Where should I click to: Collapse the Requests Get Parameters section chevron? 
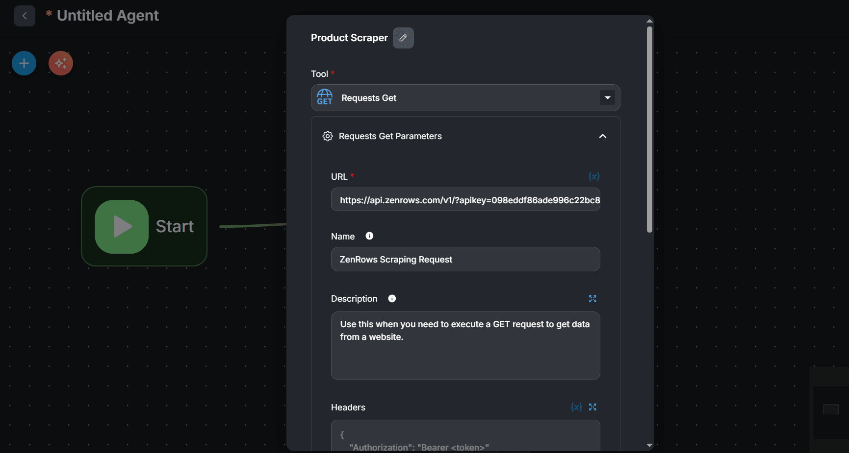click(x=603, y=136)
